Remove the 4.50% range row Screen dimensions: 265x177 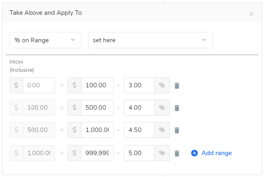click(177, 130)
